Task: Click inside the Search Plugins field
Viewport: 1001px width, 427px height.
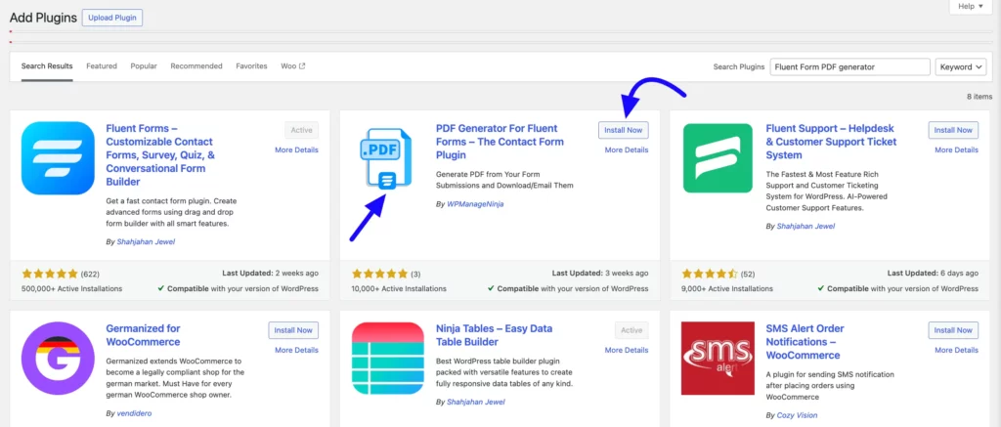Action: point(849,66)
